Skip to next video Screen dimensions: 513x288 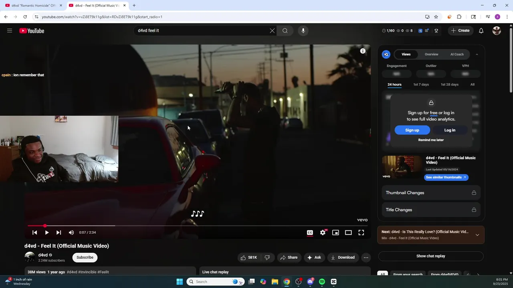(x=59, y=232)
